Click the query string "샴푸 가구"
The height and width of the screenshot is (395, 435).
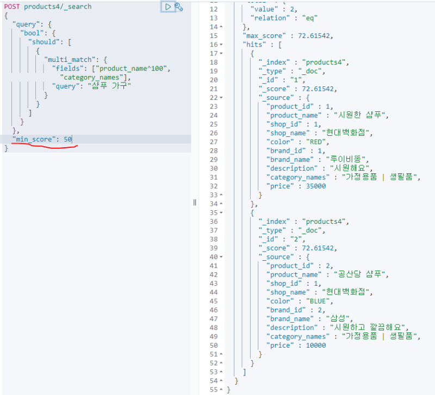[x=109, y=86]
